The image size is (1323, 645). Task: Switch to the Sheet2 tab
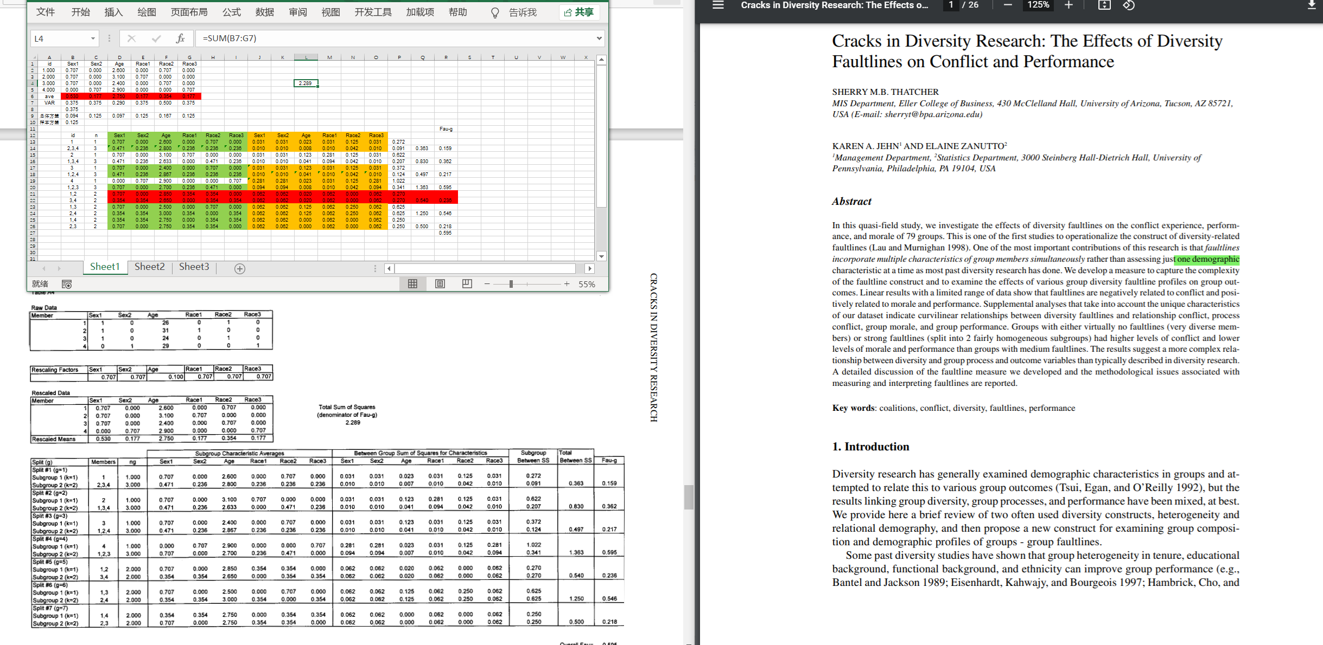point(149,267)
